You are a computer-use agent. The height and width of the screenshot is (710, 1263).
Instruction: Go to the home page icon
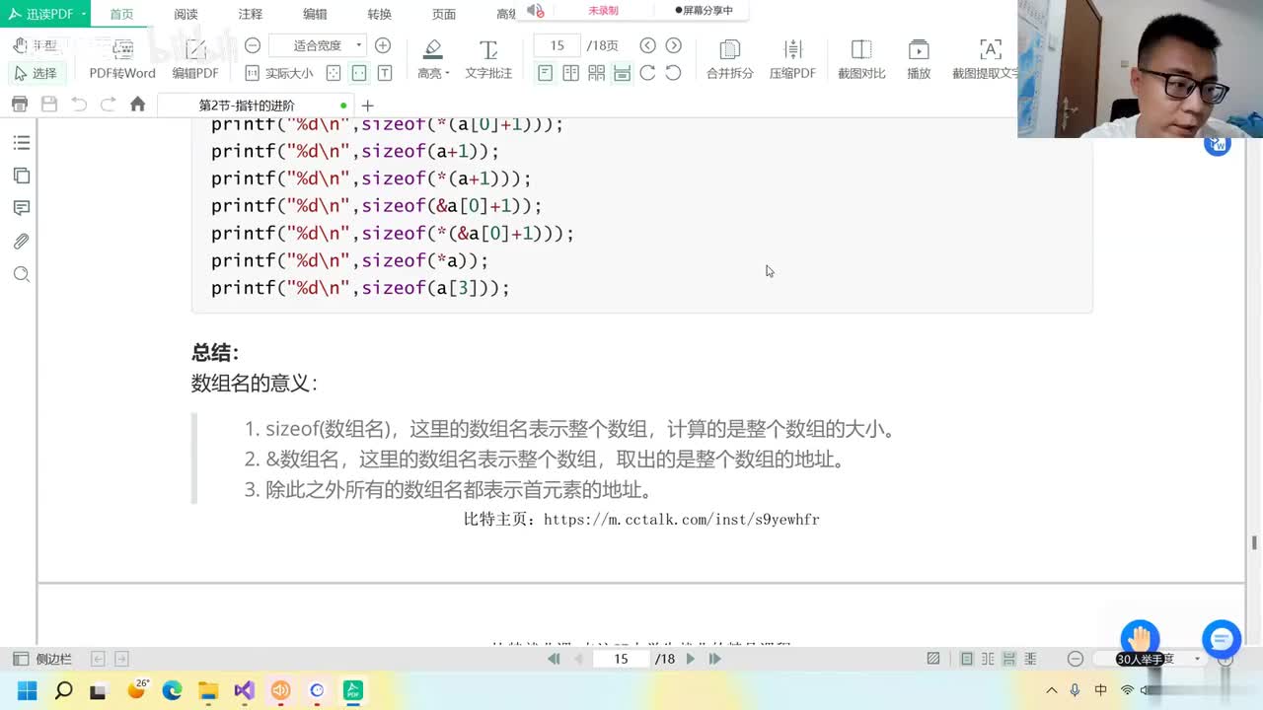click(138, 105)
